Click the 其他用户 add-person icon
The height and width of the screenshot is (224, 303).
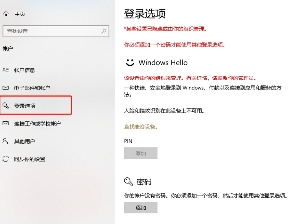coord(6,141)
